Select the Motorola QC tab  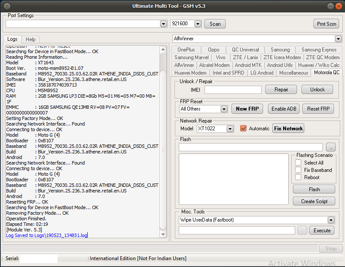(327, 72)
